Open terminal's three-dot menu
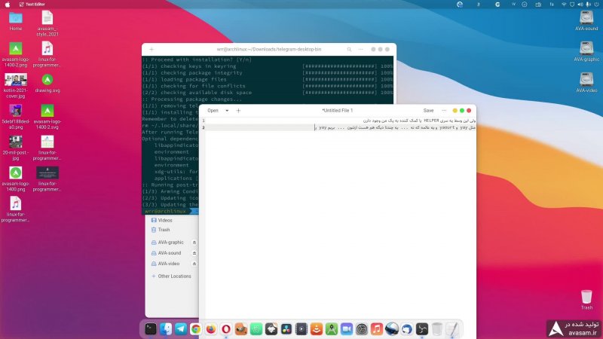This screenshot has height=339, width=603. tap(360, 49)
